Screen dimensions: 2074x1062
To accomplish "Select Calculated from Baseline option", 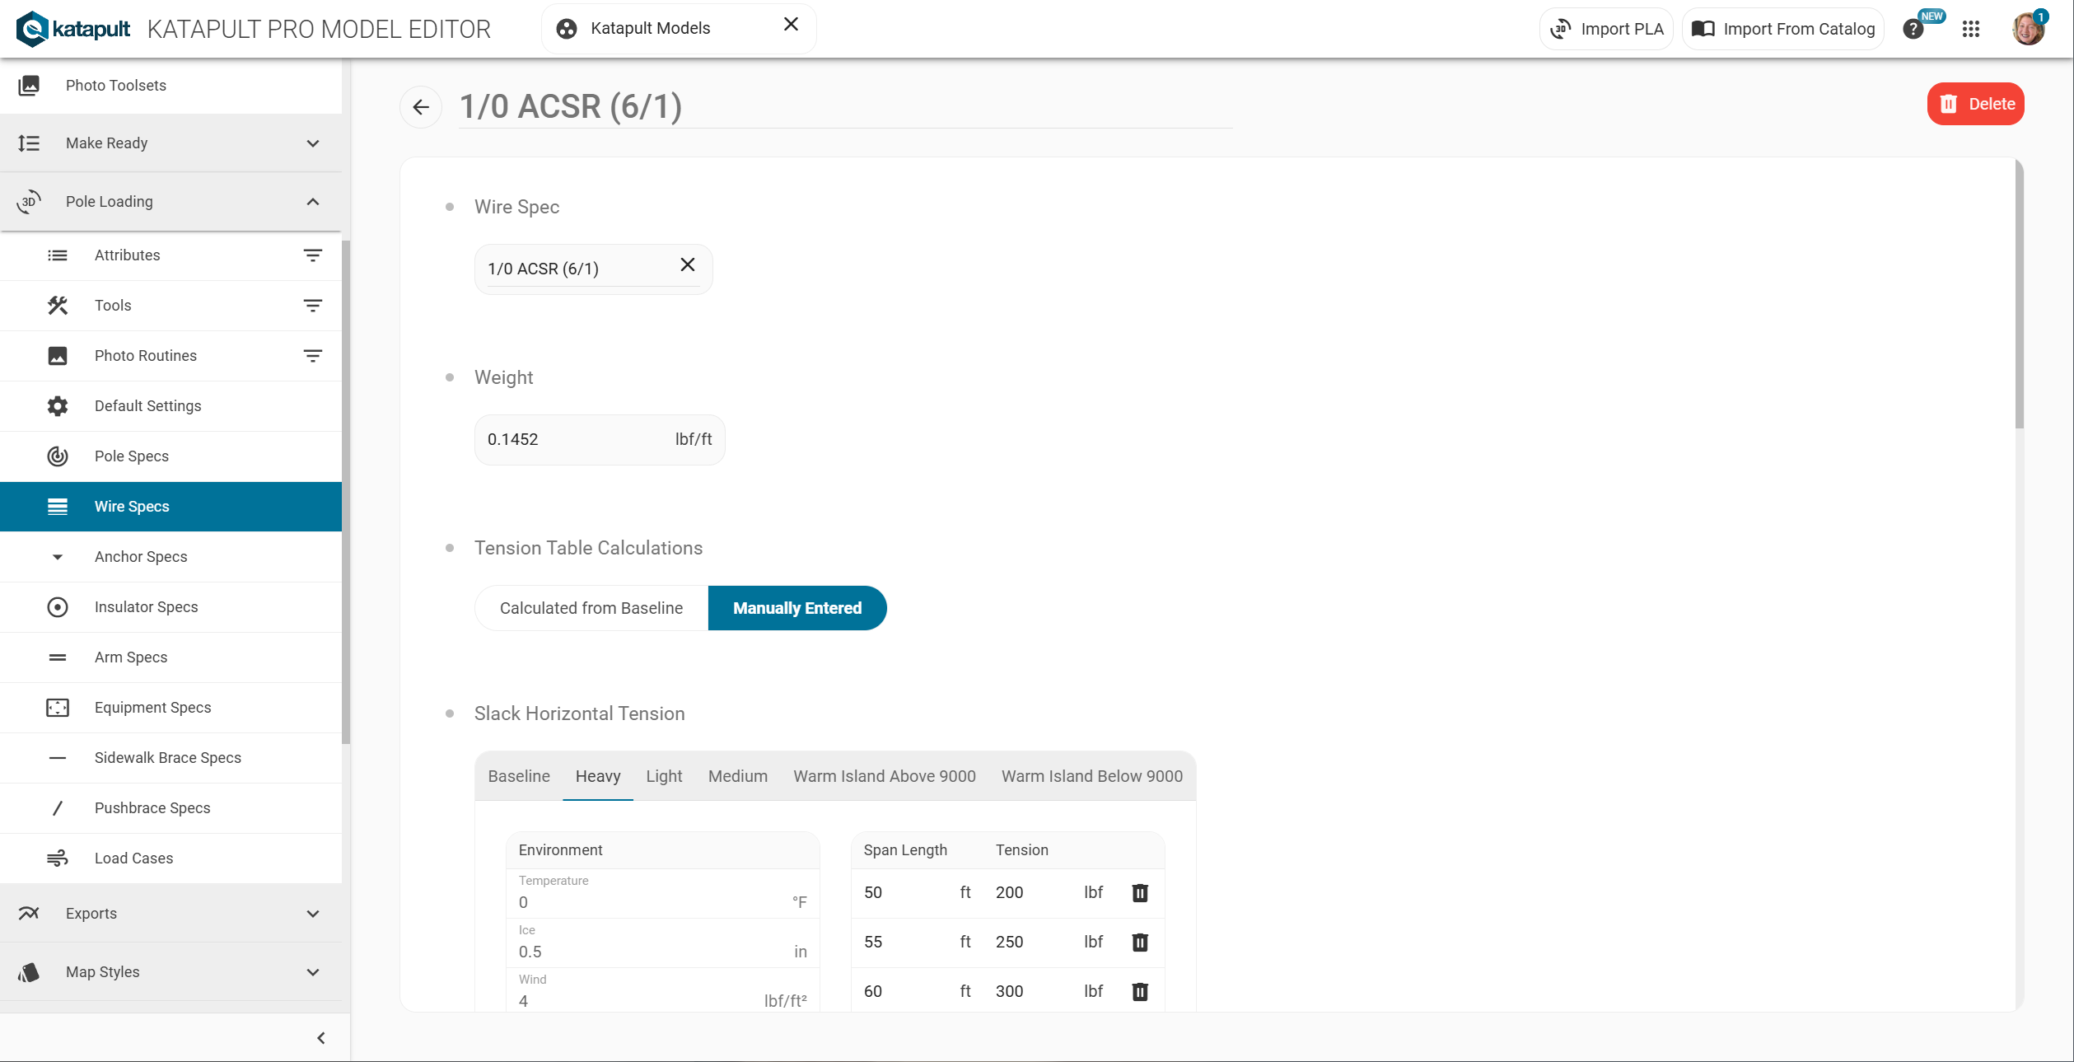I will pos(591,608).
